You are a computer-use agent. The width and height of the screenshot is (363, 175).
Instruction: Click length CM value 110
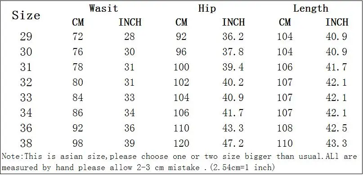(x=285, y=143)
